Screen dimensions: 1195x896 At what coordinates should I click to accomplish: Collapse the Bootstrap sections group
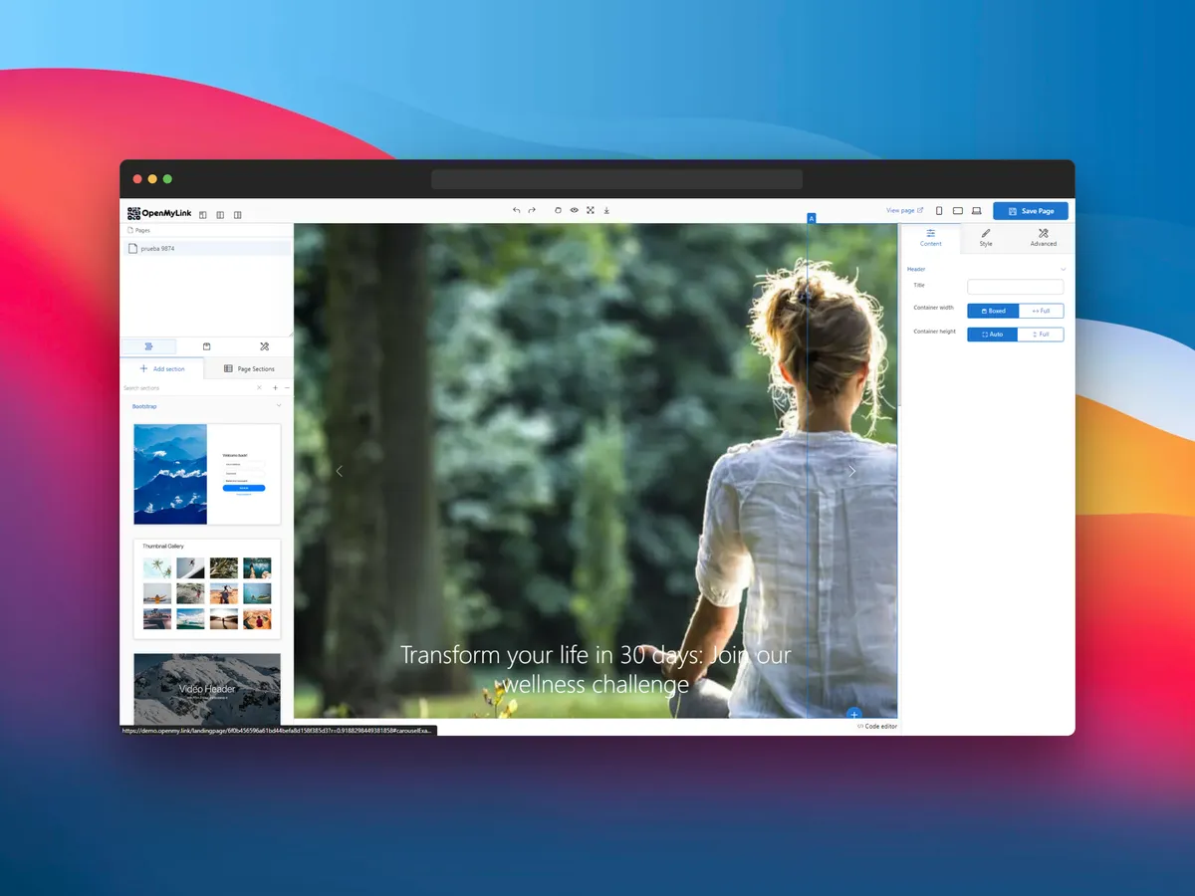coord(279,406)
